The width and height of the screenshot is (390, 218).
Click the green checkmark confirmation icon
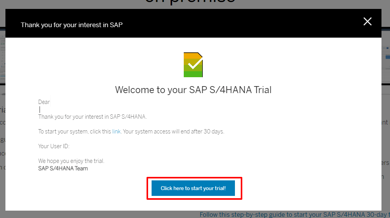pyautogui.click(x=193, y=64)
